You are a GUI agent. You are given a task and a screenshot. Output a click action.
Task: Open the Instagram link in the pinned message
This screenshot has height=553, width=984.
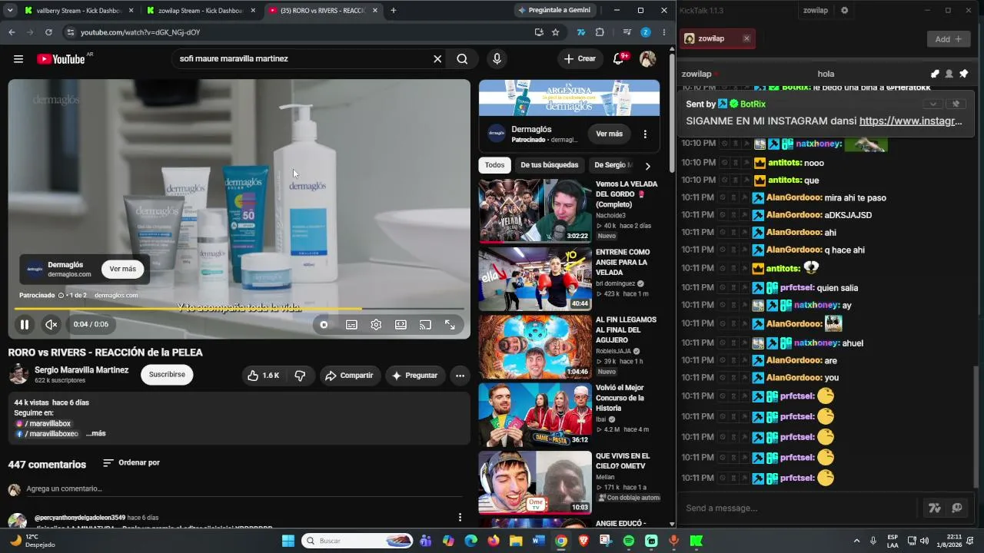(911, 121)
